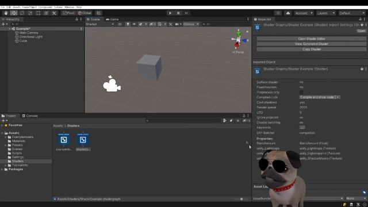Select the Rect tool in the toolbar
The image size is (368, 207).
pyautogui.click(x=38, y=13)
